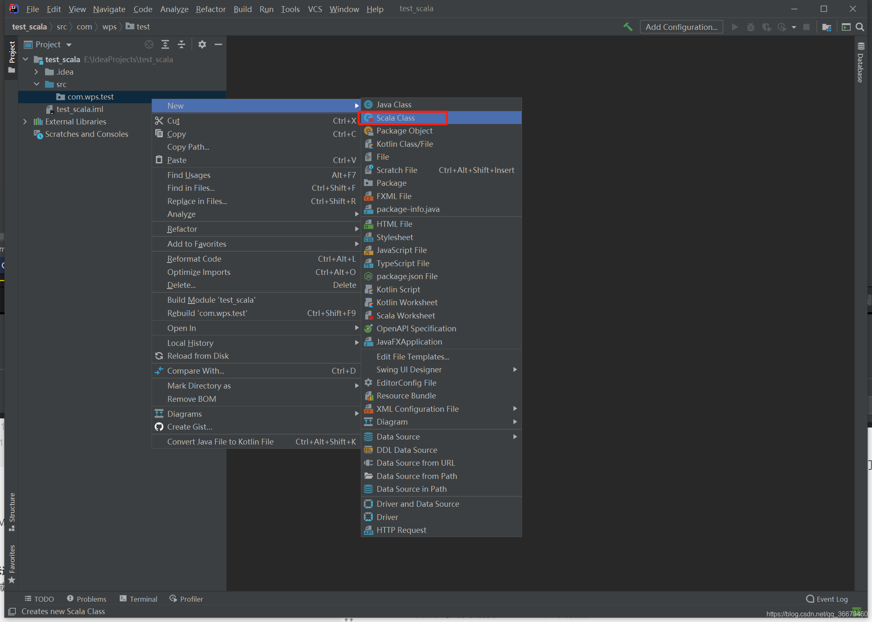Select Java Class in New submenu
Image resolution: width=872 pixels, height=622 pixels.
tap(441, 104)
